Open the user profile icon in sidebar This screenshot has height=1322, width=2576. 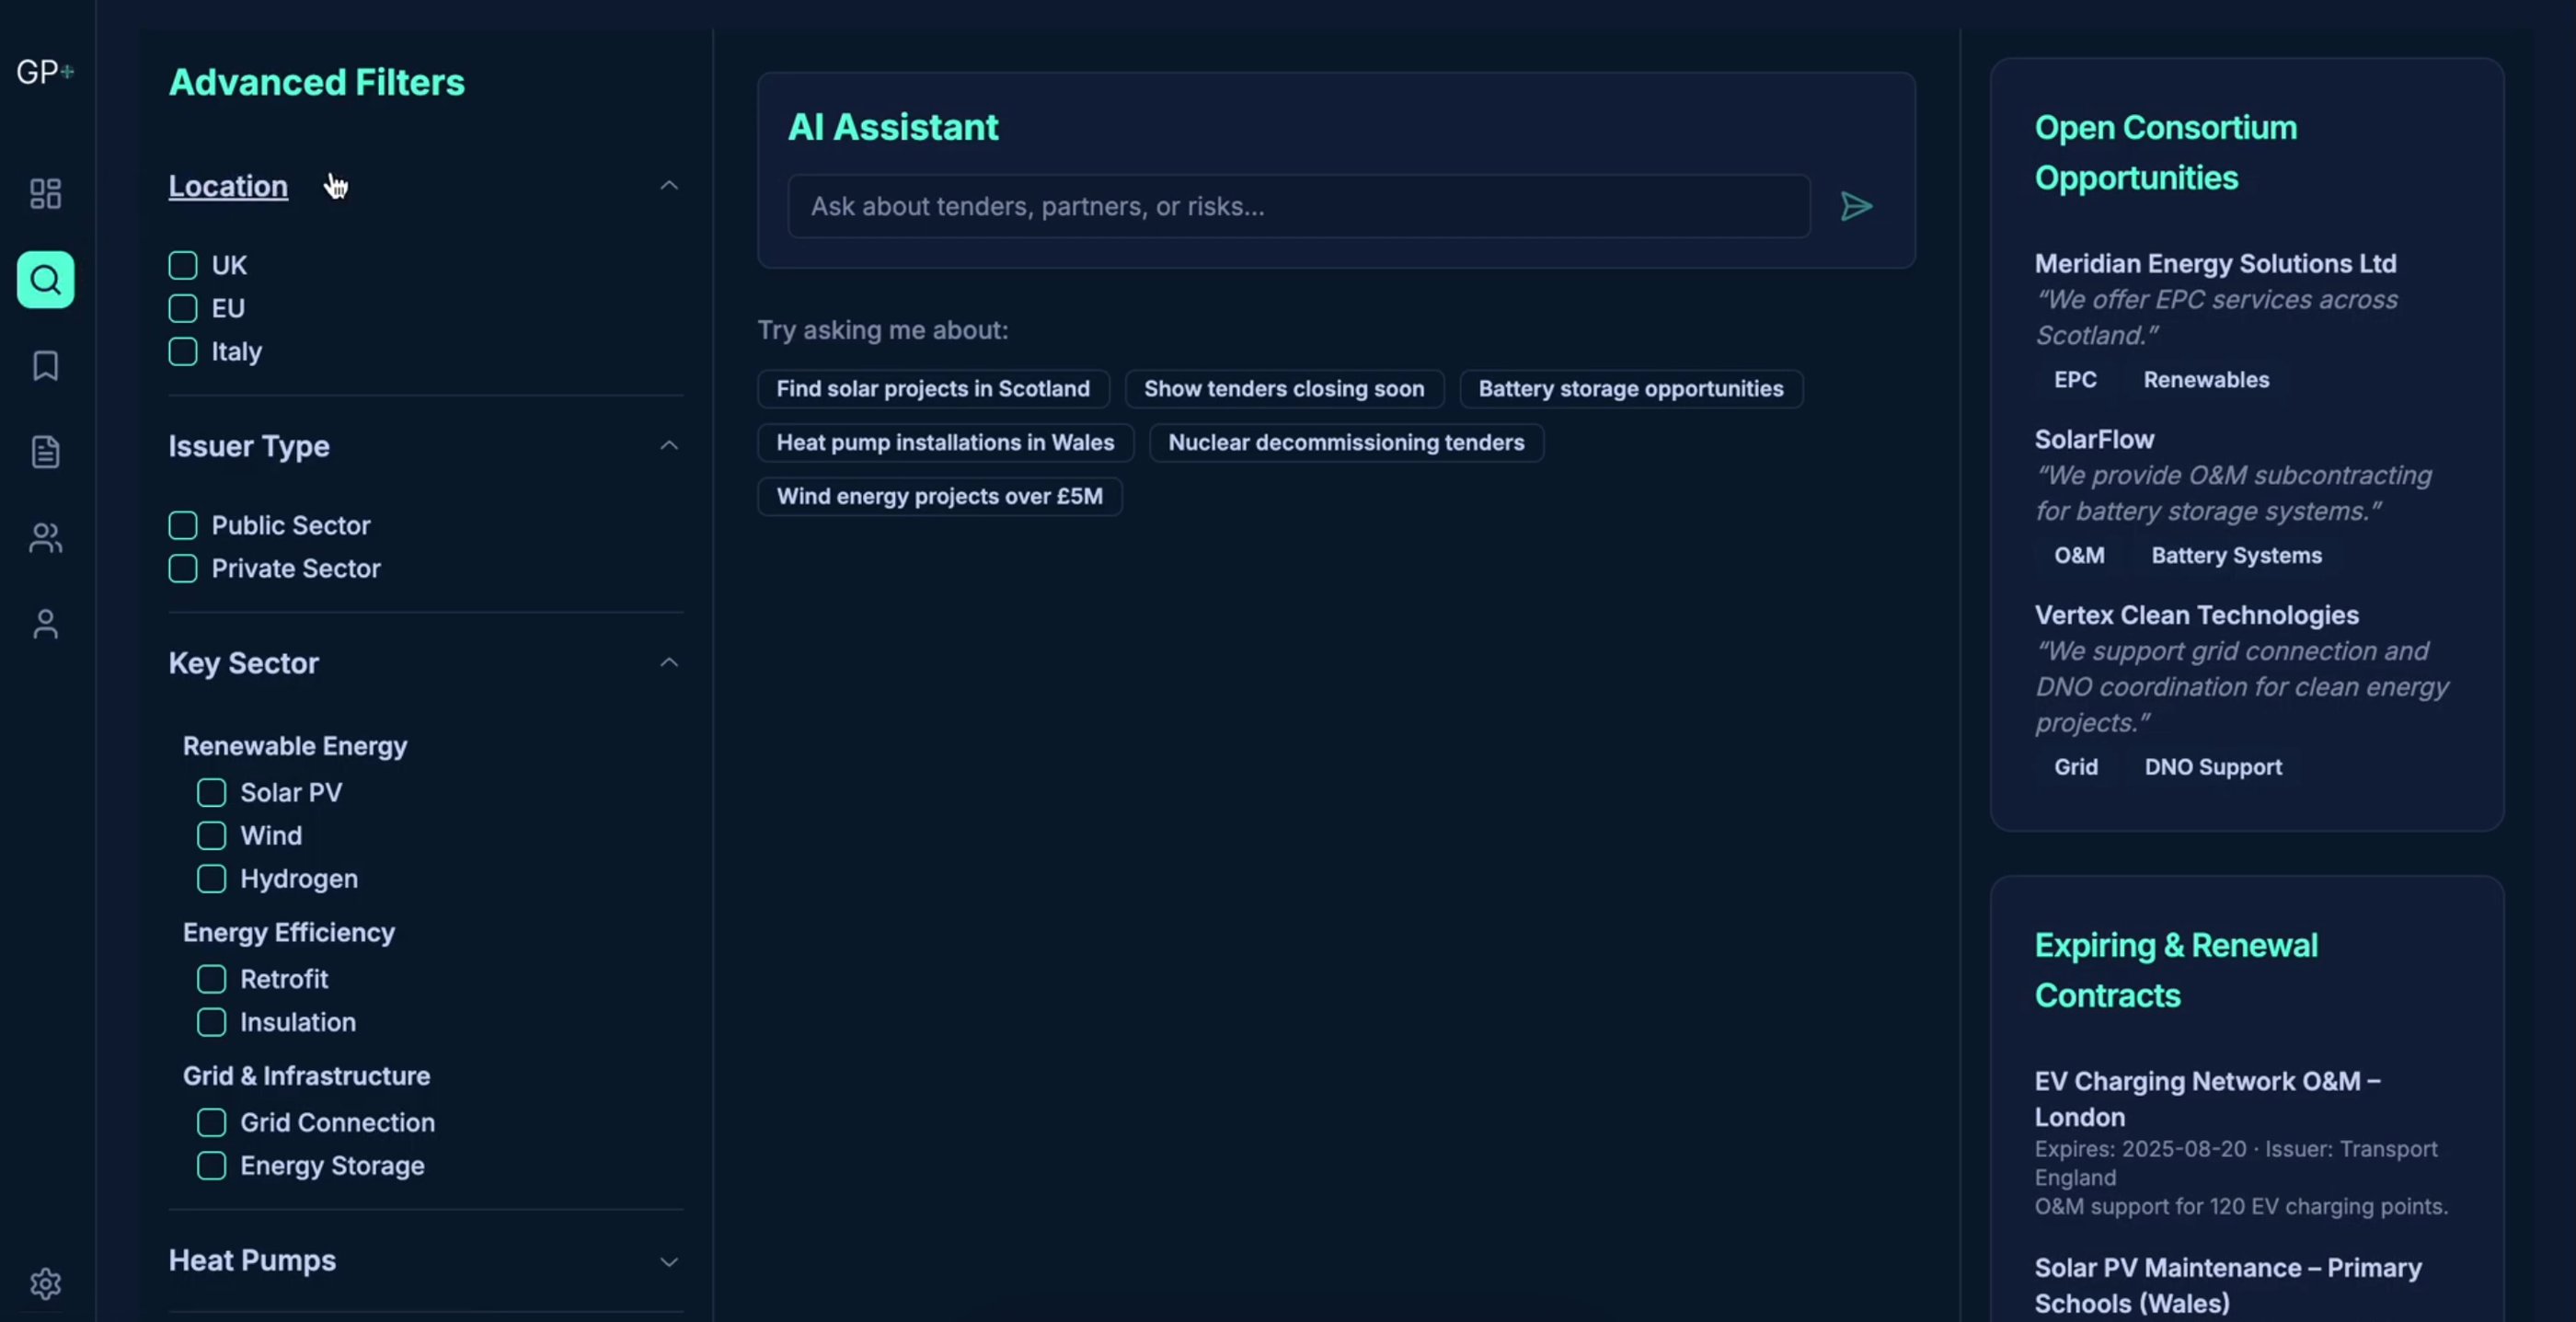coord(45,624)
